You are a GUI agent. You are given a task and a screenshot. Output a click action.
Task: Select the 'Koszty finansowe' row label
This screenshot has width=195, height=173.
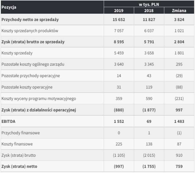click(x=17, y=144)
